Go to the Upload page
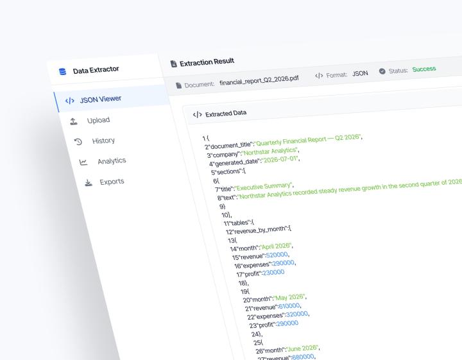462x360 pixels. point(98,120)
